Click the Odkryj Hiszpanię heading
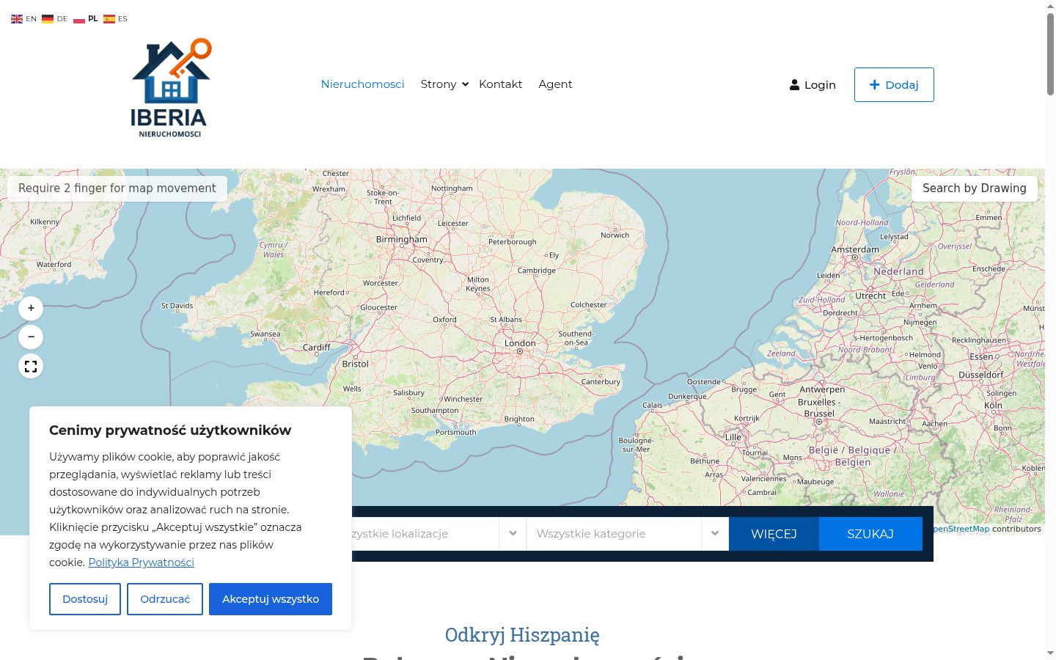The height and width of the screenshot is (660, 1056). click(522, 634)
